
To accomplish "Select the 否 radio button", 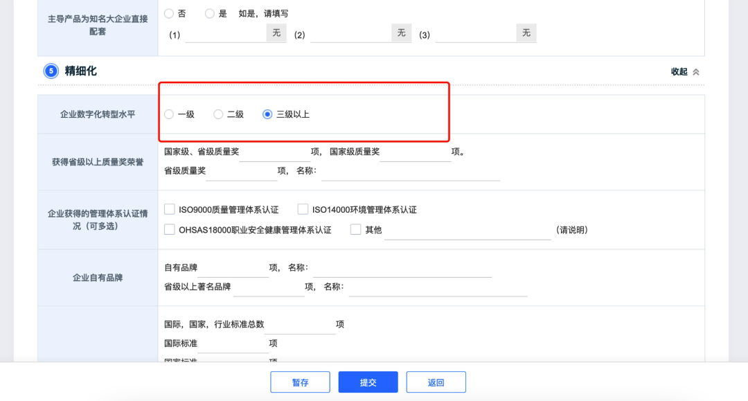I will click(169, 13).
